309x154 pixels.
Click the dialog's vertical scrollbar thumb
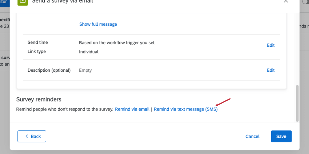coord(297,103)
